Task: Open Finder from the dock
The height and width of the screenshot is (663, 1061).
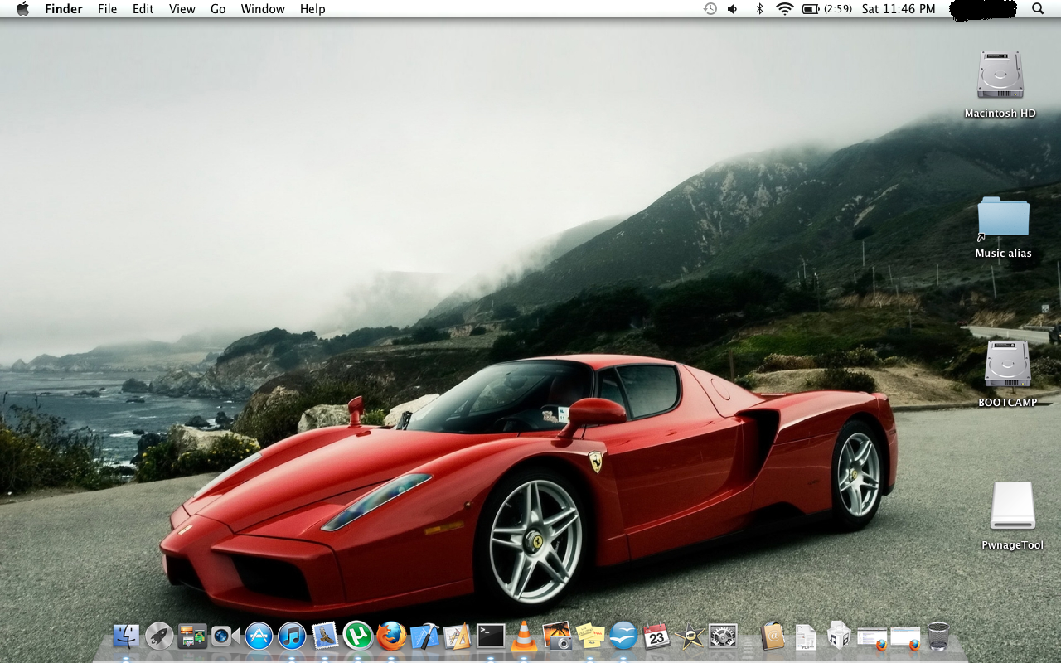Action: [126, 636]
